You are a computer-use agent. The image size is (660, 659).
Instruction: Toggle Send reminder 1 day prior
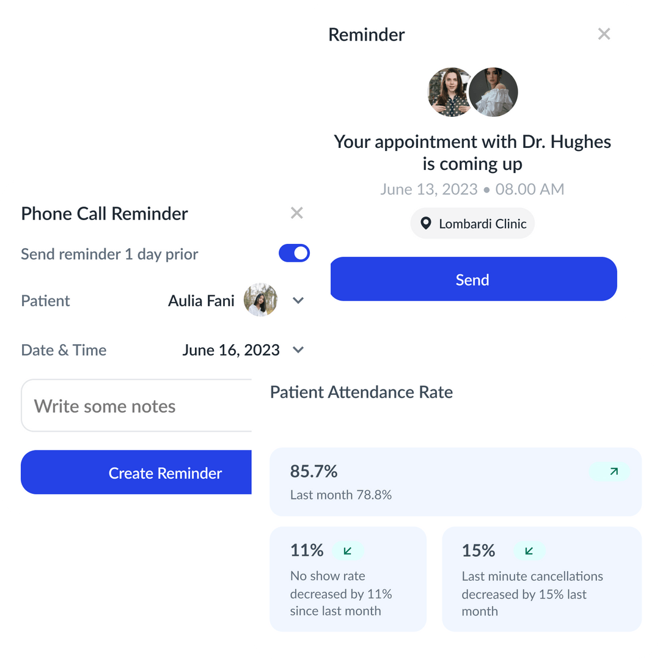[x=294, y=253]
